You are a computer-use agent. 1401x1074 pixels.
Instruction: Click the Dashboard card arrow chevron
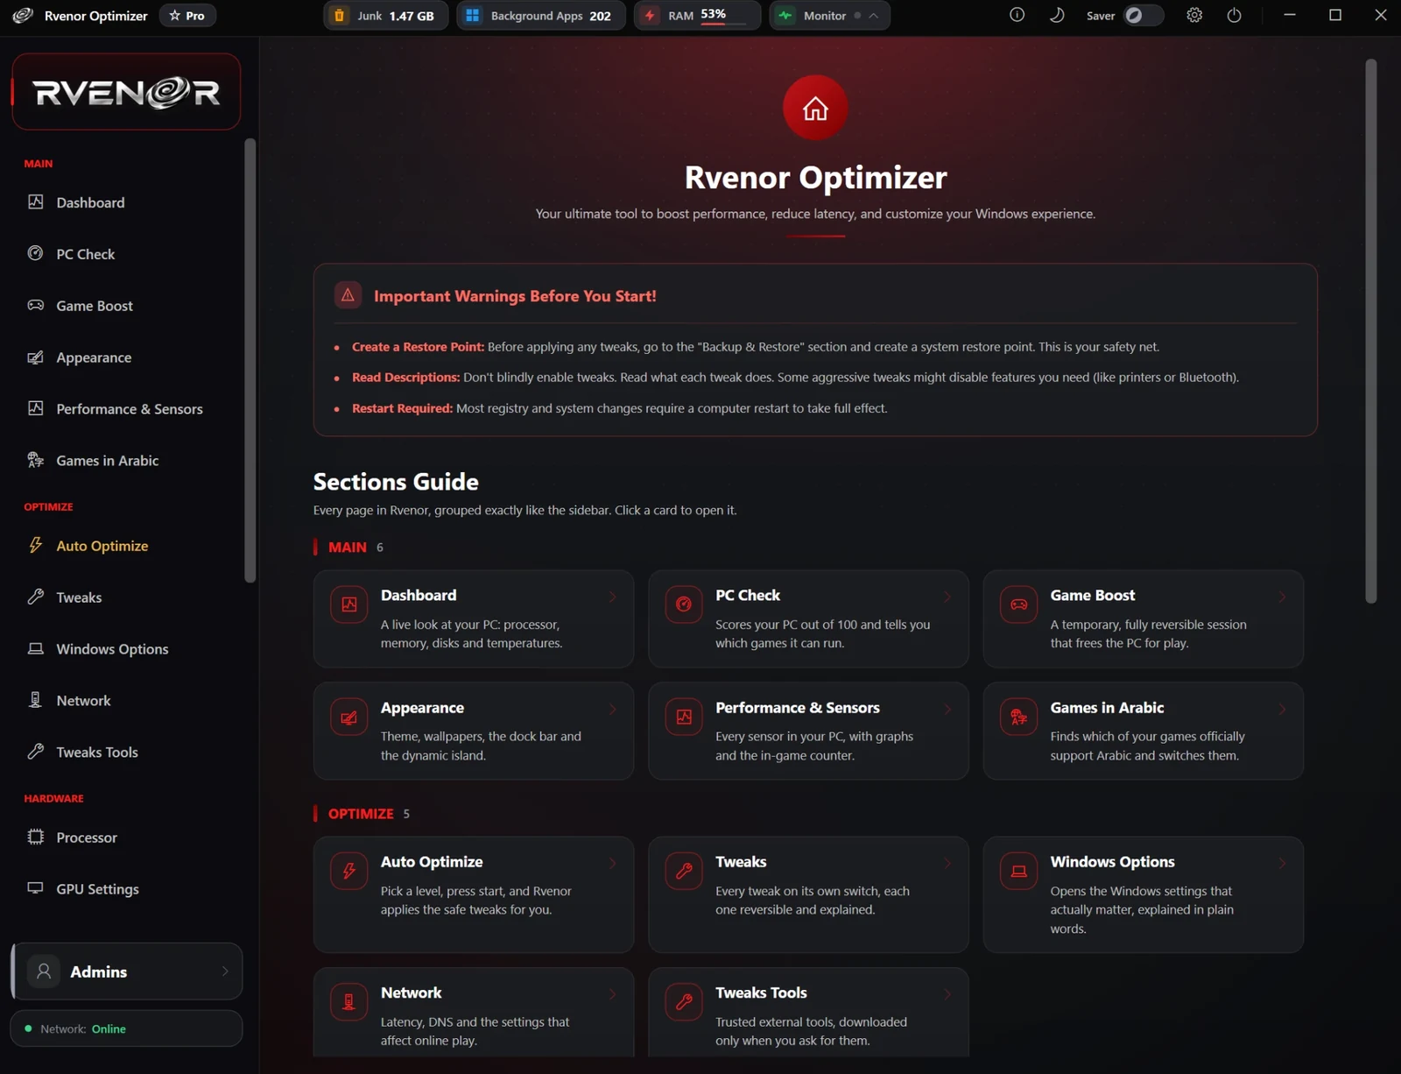(x=613, y=597)
